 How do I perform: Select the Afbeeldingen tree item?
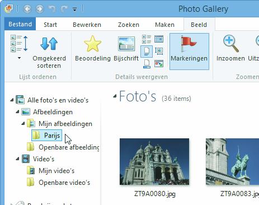click(x=47, y=112)
